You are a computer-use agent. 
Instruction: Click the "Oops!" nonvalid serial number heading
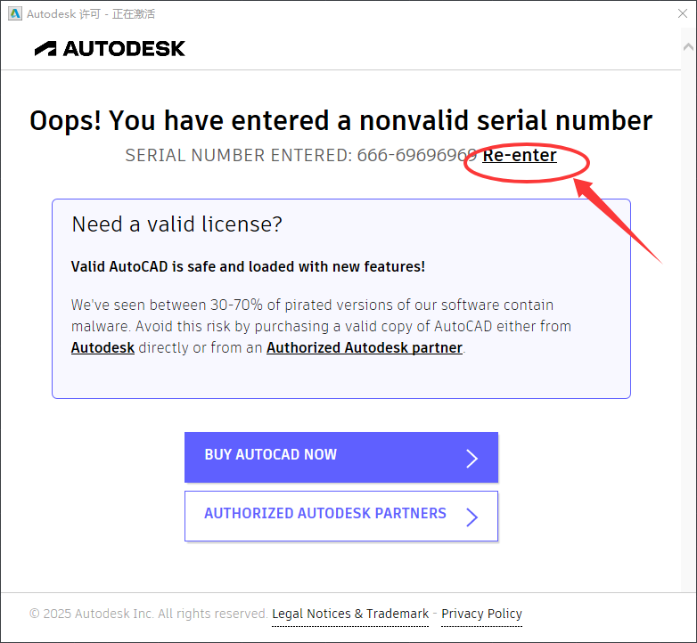[340, 120]
